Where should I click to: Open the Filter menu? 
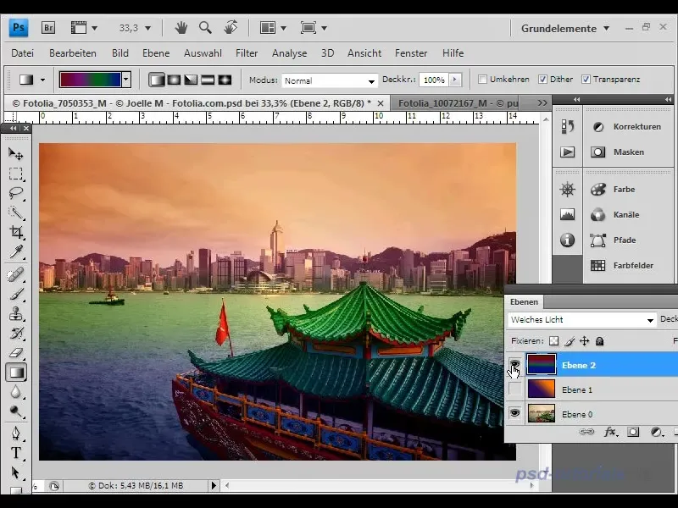247,53
